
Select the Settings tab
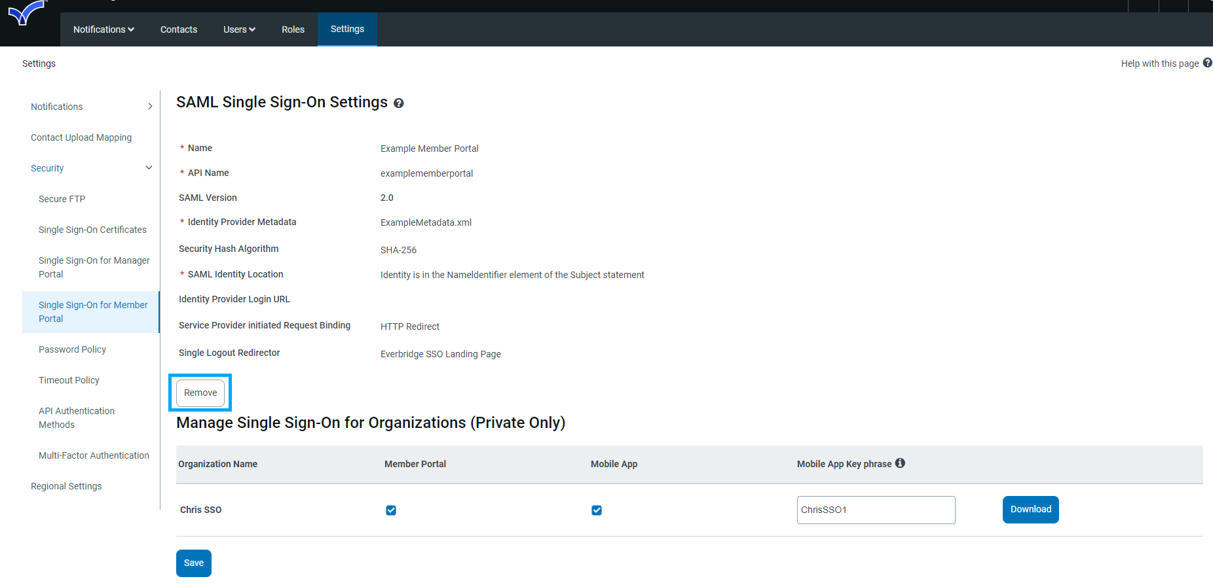347,29
